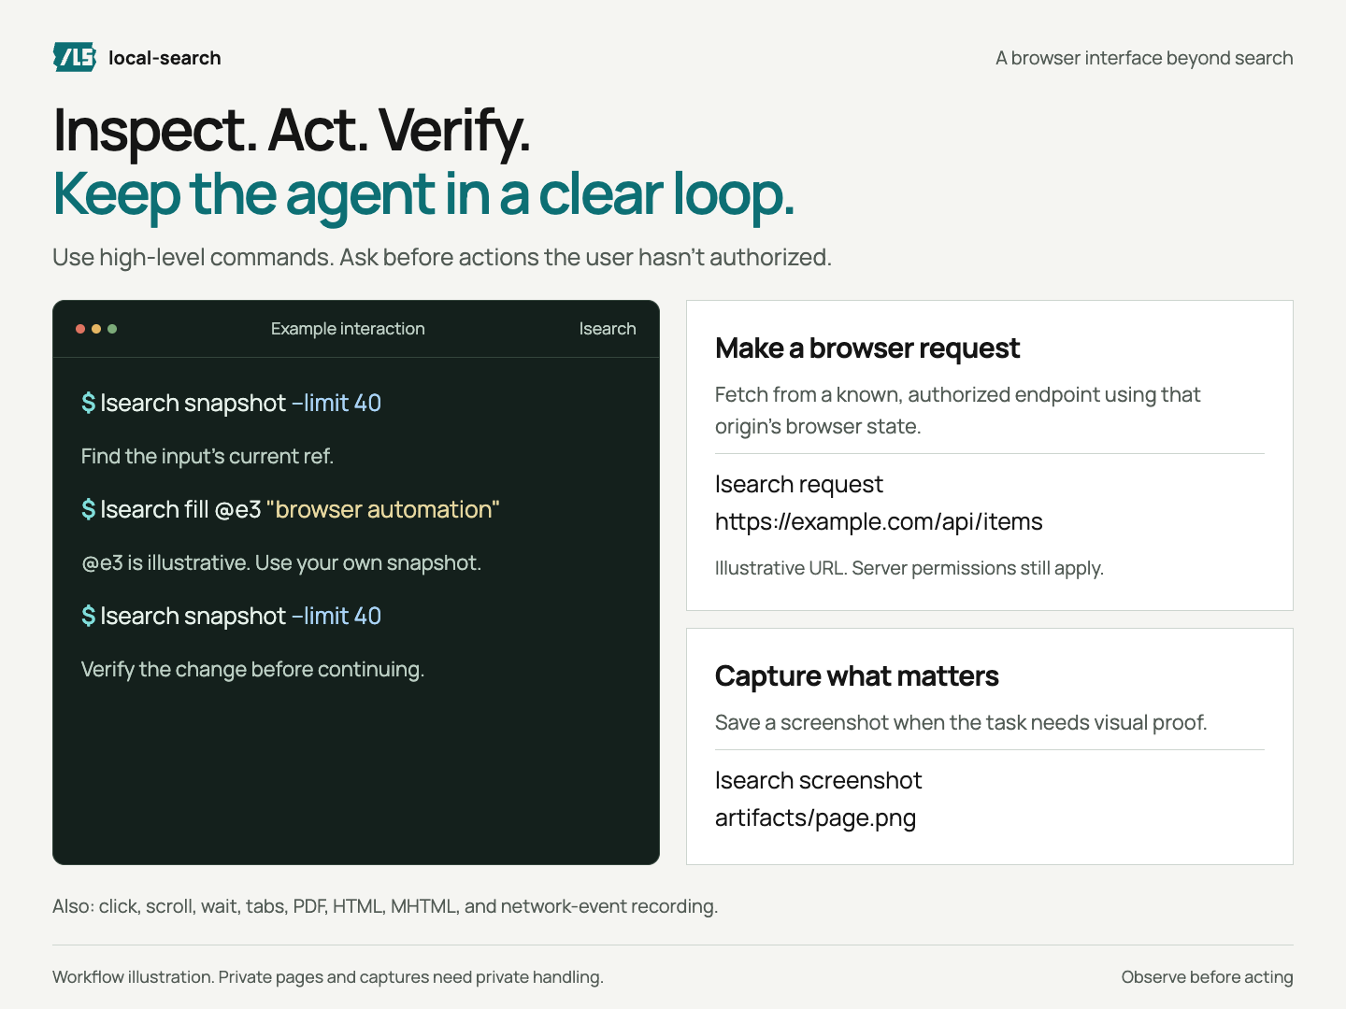Click 'Verify the change before continuing.' line
Image resolution: width=1346 pixels, height=1009 pixels.
pos(252,669)
